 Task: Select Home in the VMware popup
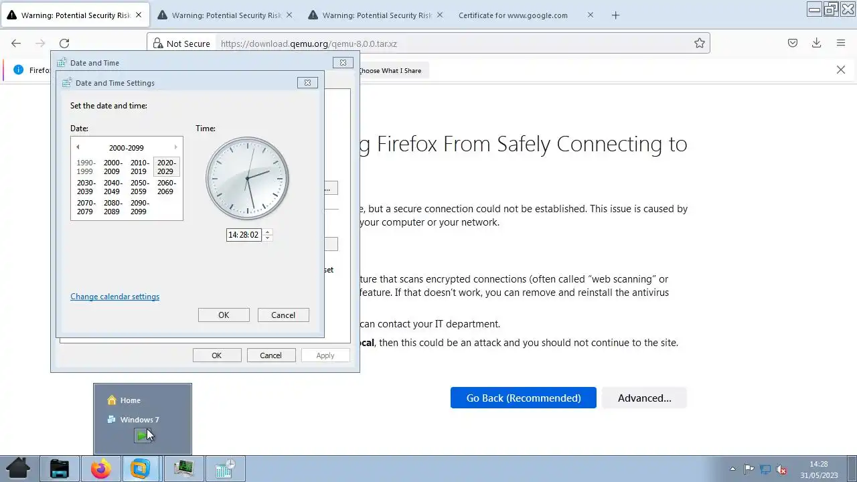(x=124, y=400)
